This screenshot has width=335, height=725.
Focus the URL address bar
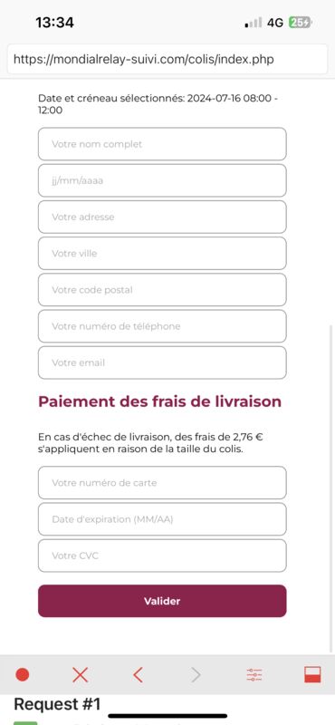pos(167,59)
